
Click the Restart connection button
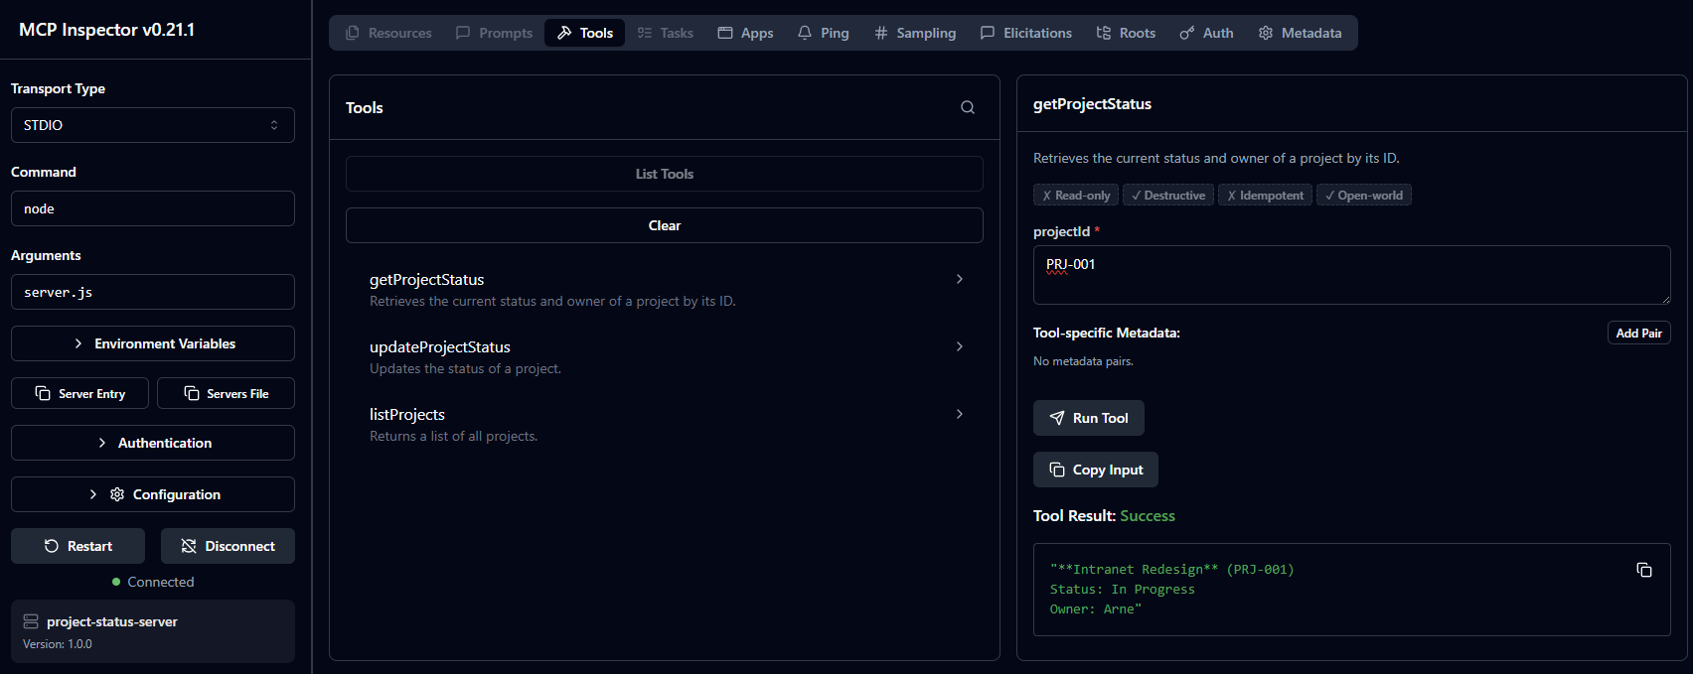[x=77, y=546]
